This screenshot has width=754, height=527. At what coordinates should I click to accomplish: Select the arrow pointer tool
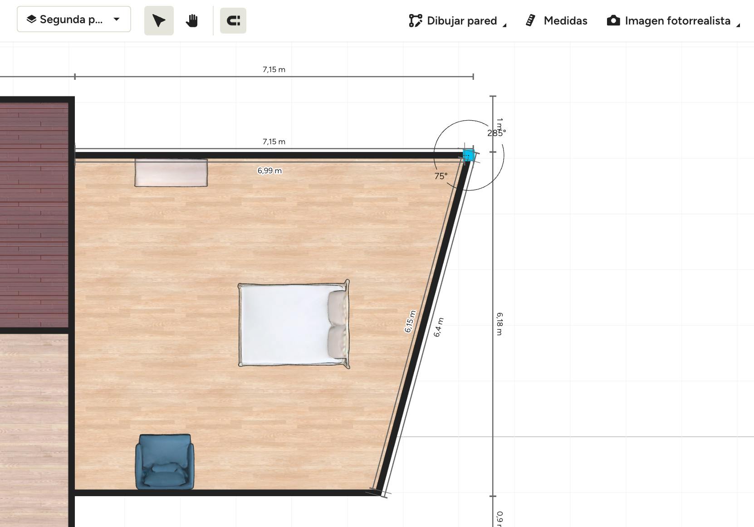click(x=159, y=21)
